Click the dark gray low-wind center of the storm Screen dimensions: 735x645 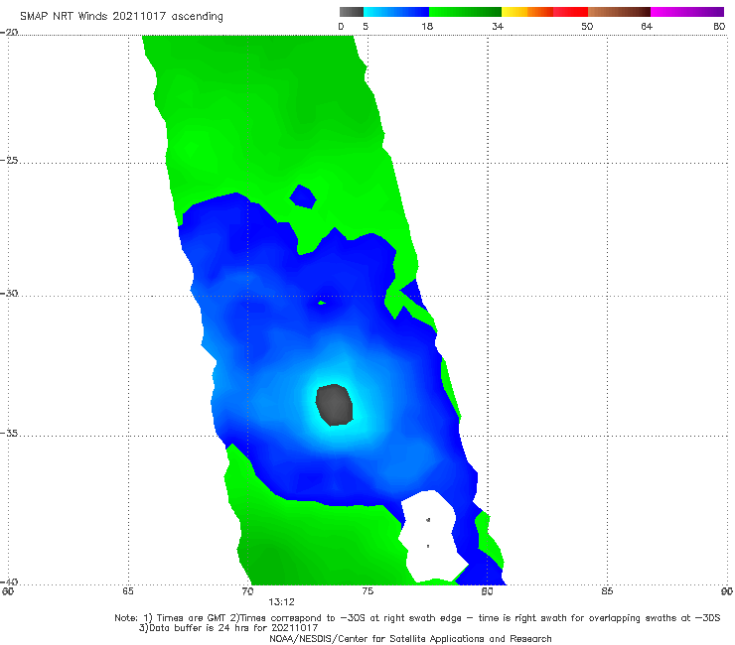(x=334, y=405)
